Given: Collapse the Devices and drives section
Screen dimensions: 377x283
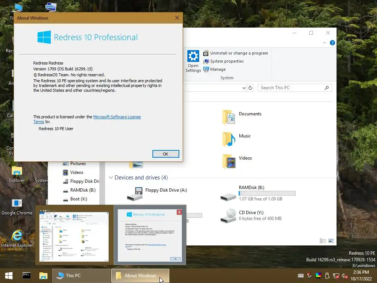Looking at the screenshot, I should click(x=111, y=178).
